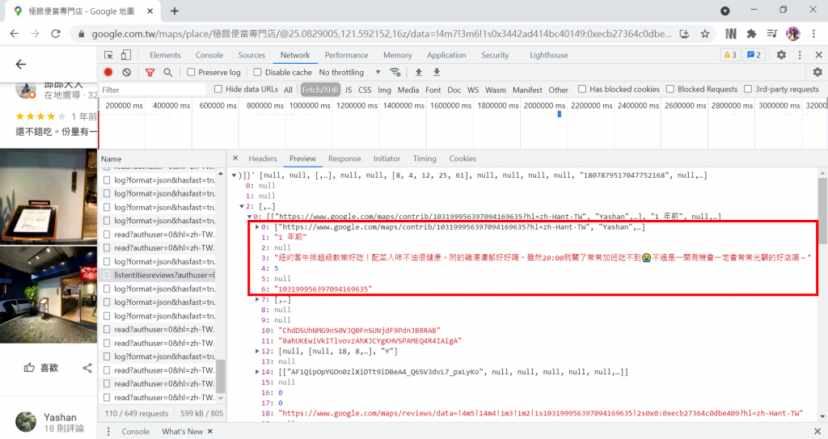Reload the Google Maps page
This screenshot has height=439, width=828.
tap(56, 34)
